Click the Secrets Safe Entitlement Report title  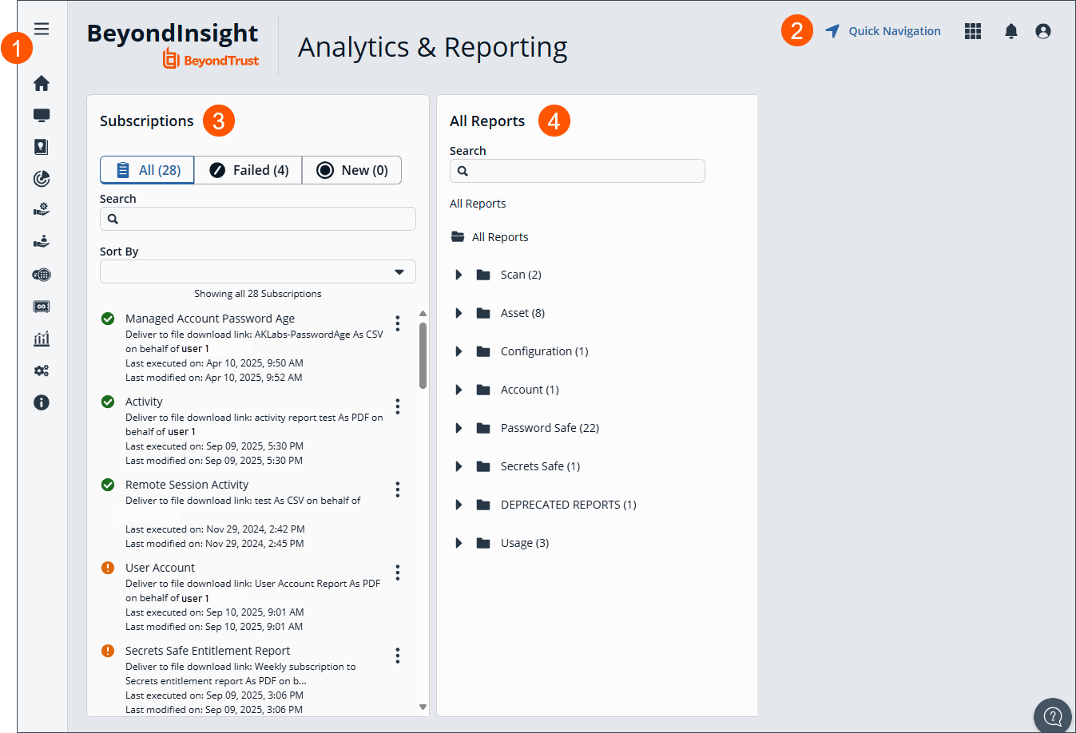[x=208, y=651]
